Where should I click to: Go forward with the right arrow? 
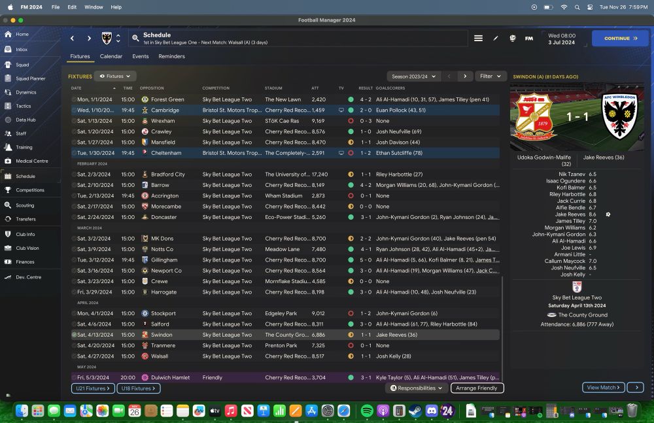(89, 39)
